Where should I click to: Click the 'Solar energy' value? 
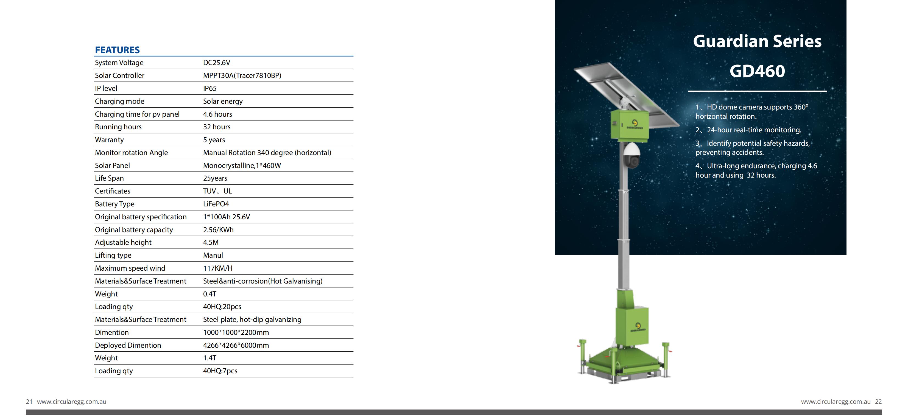coord(223,102)
